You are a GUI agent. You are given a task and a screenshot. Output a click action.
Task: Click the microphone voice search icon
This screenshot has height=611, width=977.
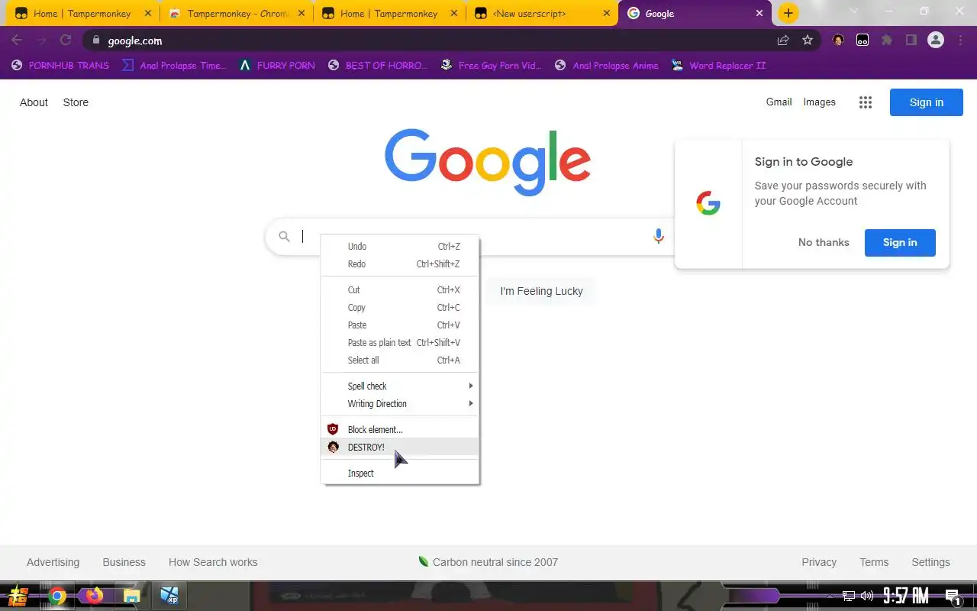(x=658, y=236)
